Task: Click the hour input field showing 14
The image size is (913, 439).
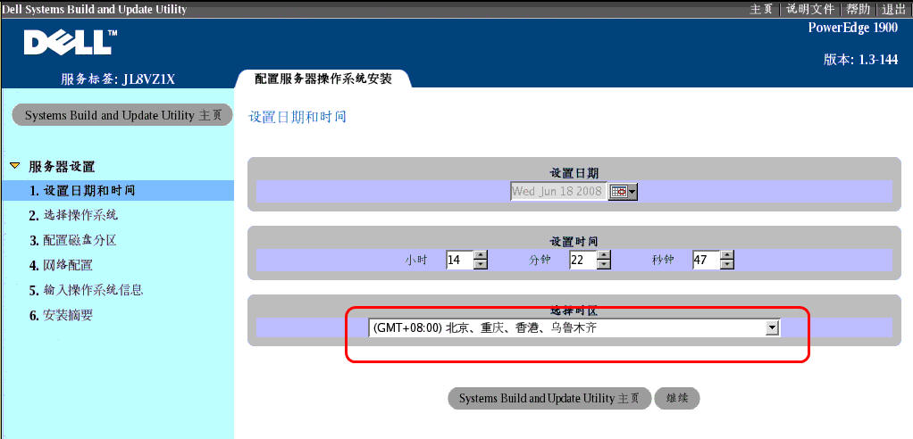Action: 458,260
